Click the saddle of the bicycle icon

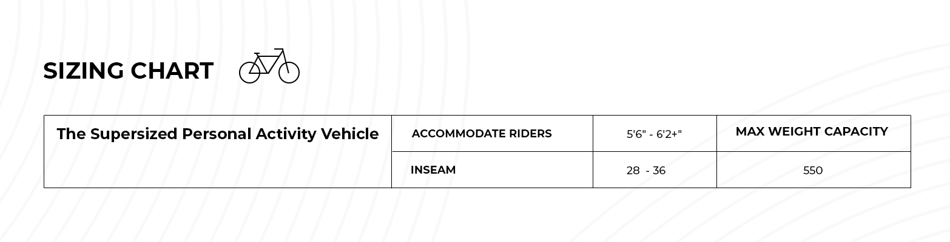point(257,53)
